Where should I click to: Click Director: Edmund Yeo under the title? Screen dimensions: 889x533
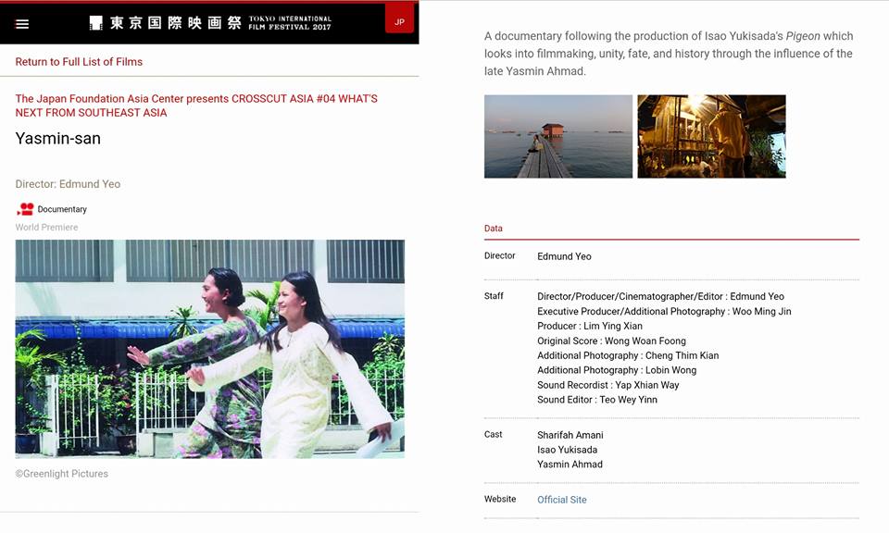point(68,184)
